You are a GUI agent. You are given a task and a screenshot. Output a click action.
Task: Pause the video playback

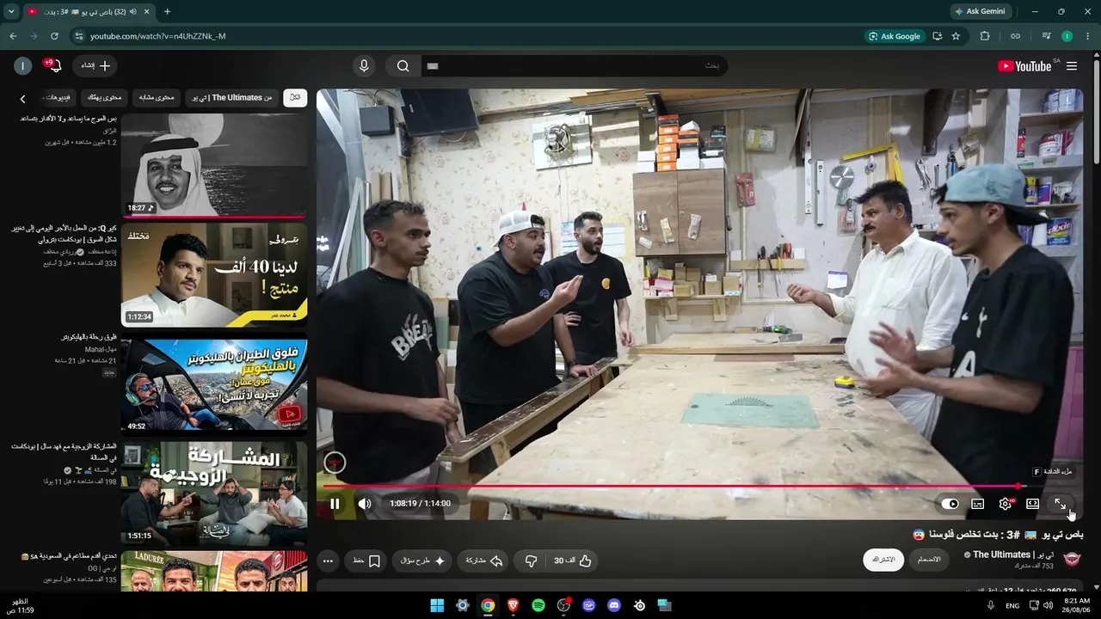click(335, 504)
